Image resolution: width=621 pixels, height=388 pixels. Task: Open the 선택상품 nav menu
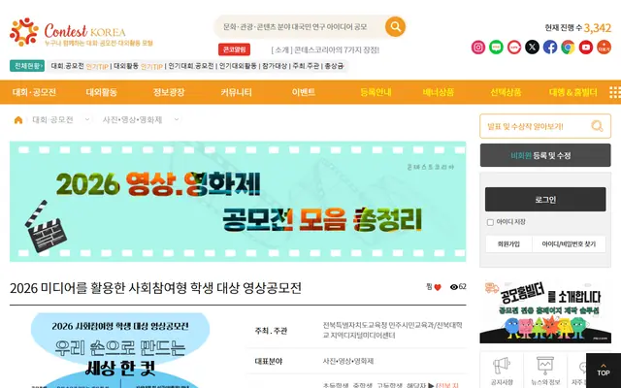(506, 92)
